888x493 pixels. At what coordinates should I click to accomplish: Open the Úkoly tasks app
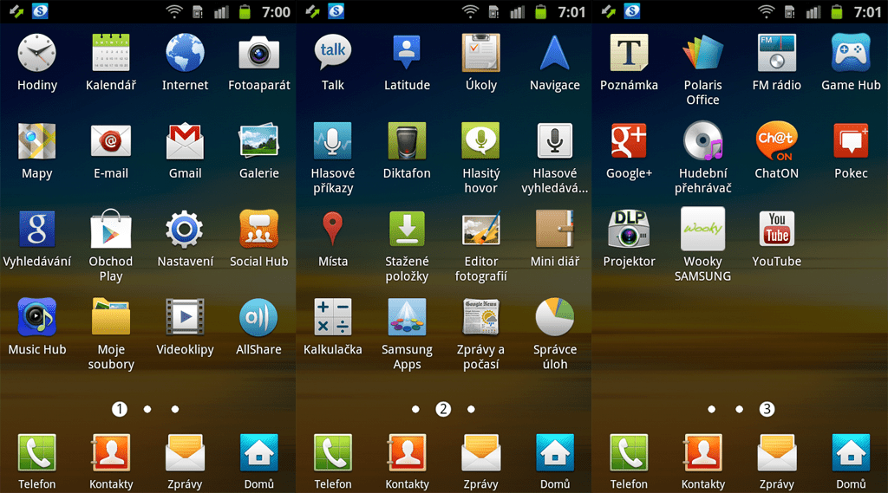[x=480, y=53]
